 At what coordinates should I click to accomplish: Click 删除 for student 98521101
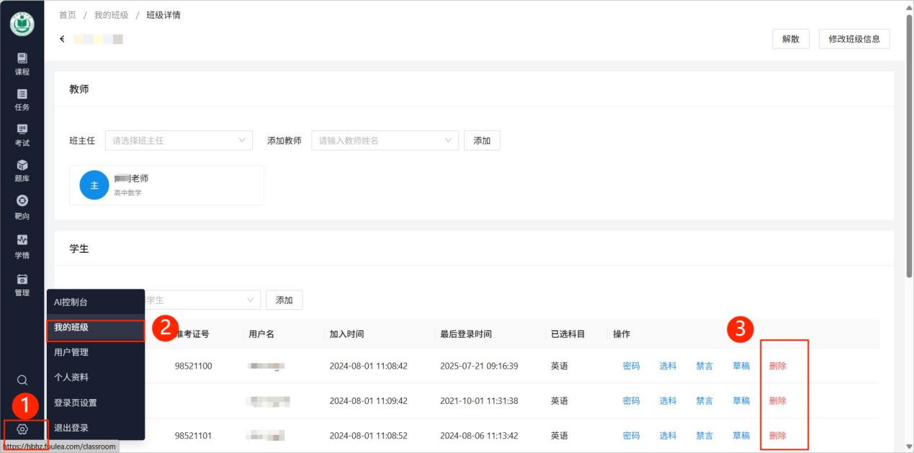click(x=778, y=436)
